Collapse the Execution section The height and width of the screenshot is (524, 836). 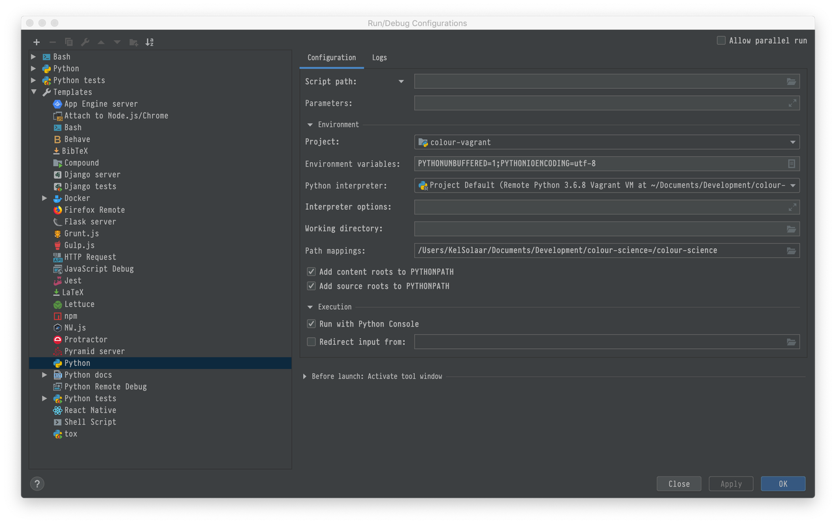point(310,307)
